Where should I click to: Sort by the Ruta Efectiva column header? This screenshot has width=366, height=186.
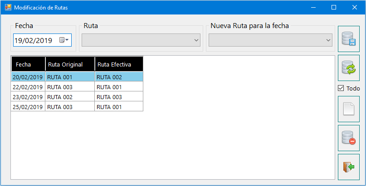click(x=119, y=64)
